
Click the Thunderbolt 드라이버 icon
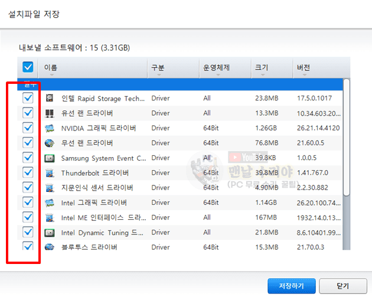pyautogui.click(x=50, y=173)
